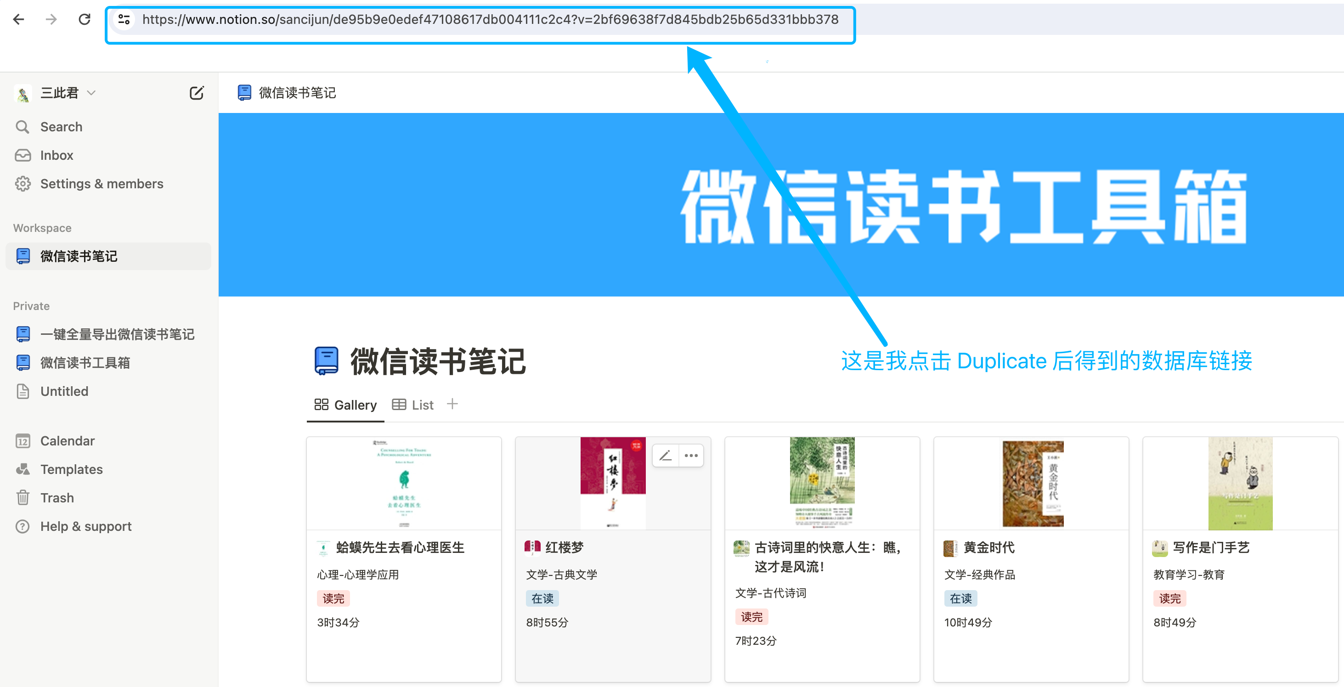Screen dimensions: 1344x687
Task: Click 在读 tag on 红楼梦 card
Action: coord(542,598)
